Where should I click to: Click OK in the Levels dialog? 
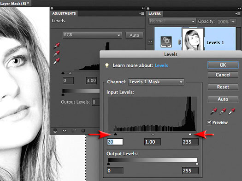tap(223, 65)
